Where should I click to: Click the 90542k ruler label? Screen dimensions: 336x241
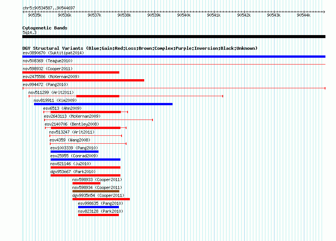point(244,15)
